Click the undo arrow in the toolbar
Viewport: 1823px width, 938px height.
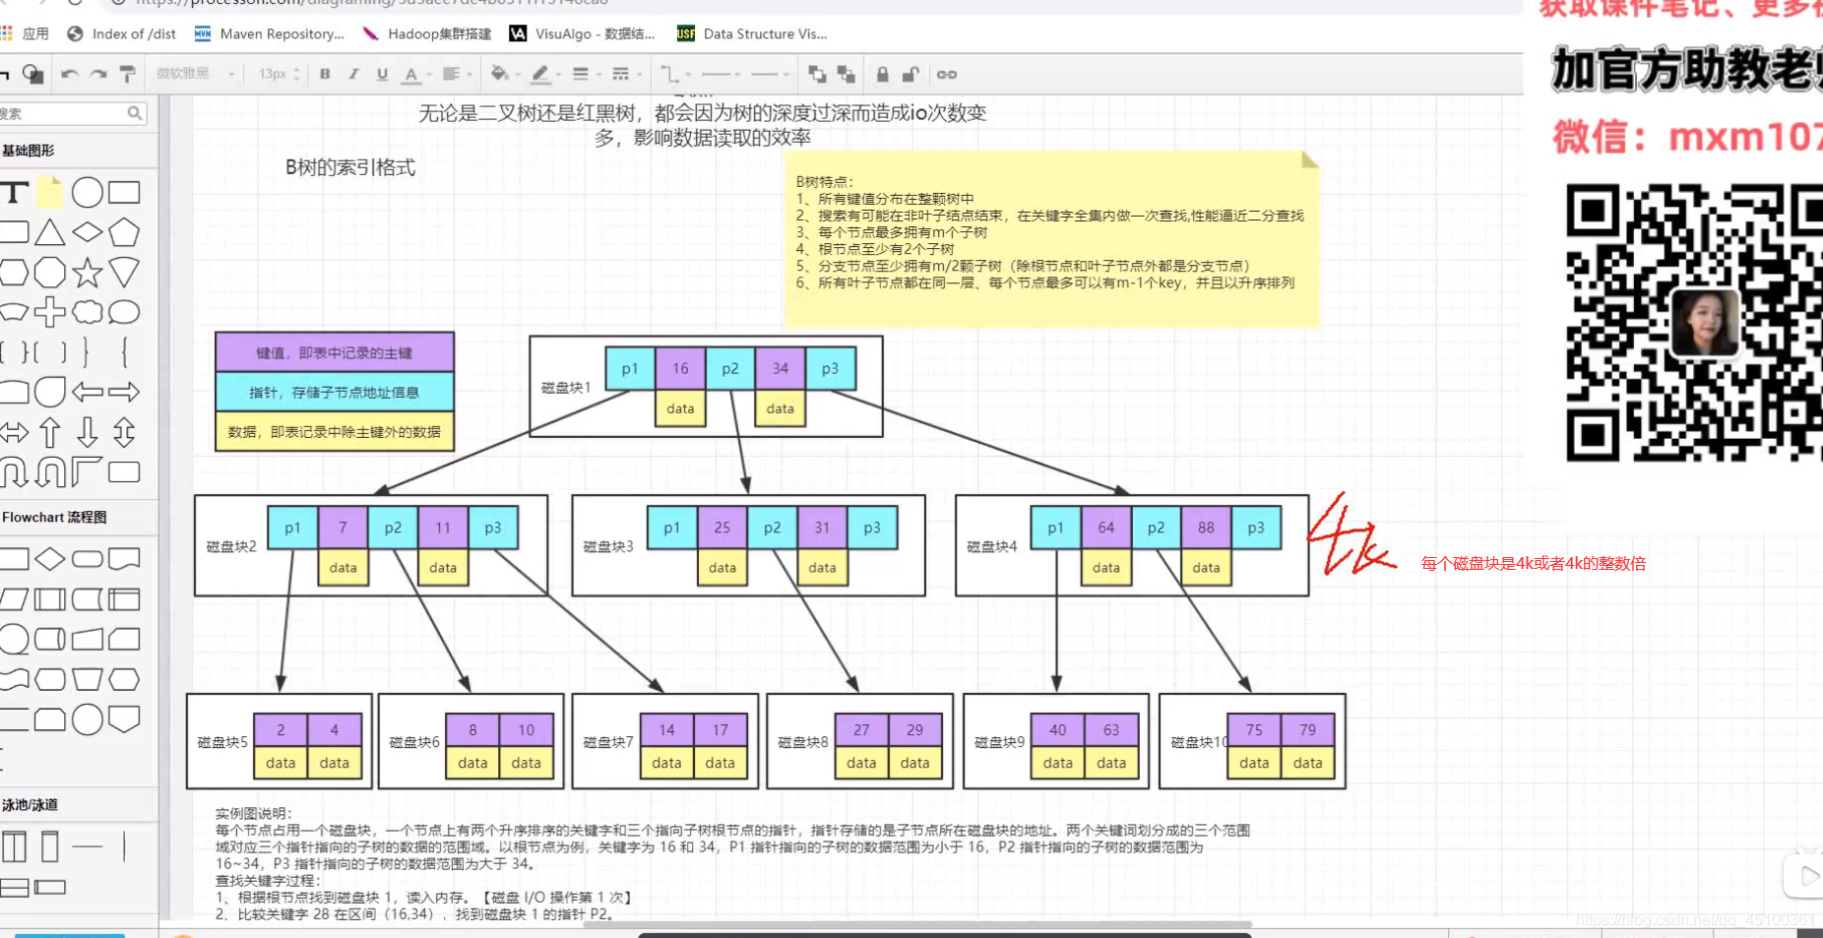coord(69,75)
